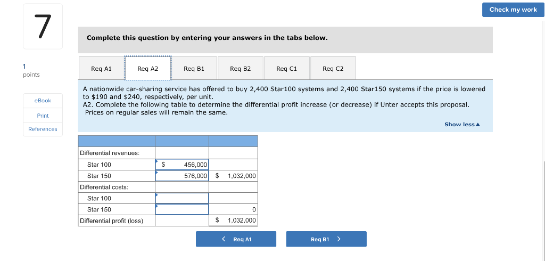Collapse instructions with Show less
The image size is (545, 261).
pyautogui.click(x=462, y=124)
